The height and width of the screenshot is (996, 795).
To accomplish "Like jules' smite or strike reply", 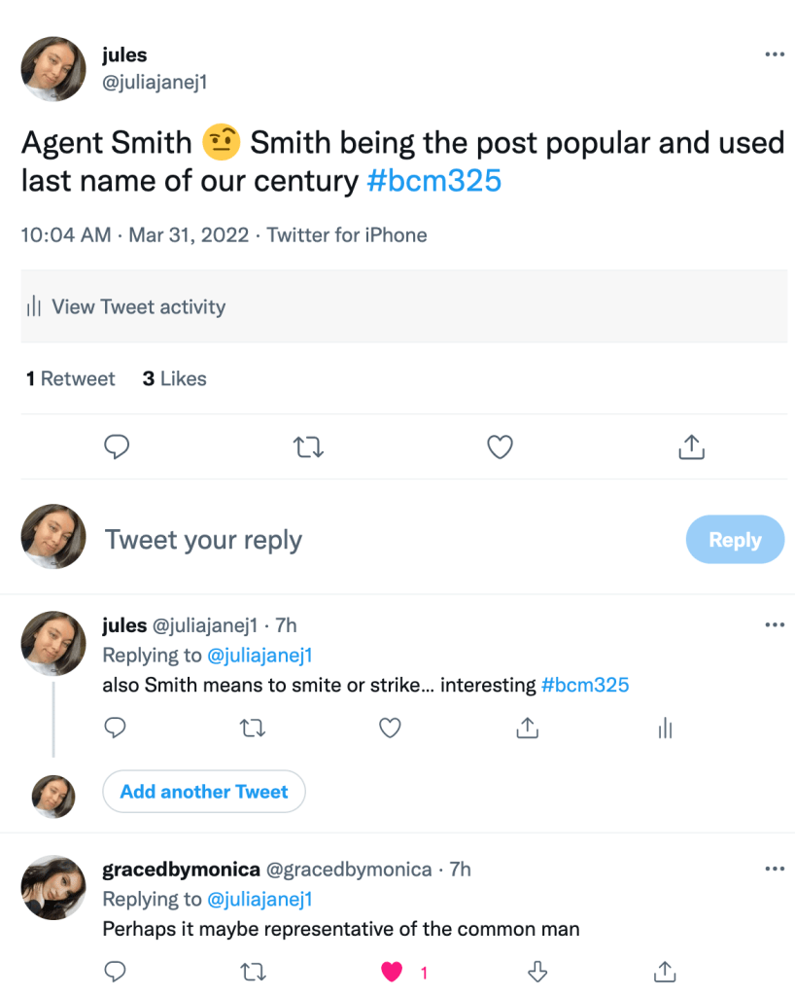I will 390,728.
